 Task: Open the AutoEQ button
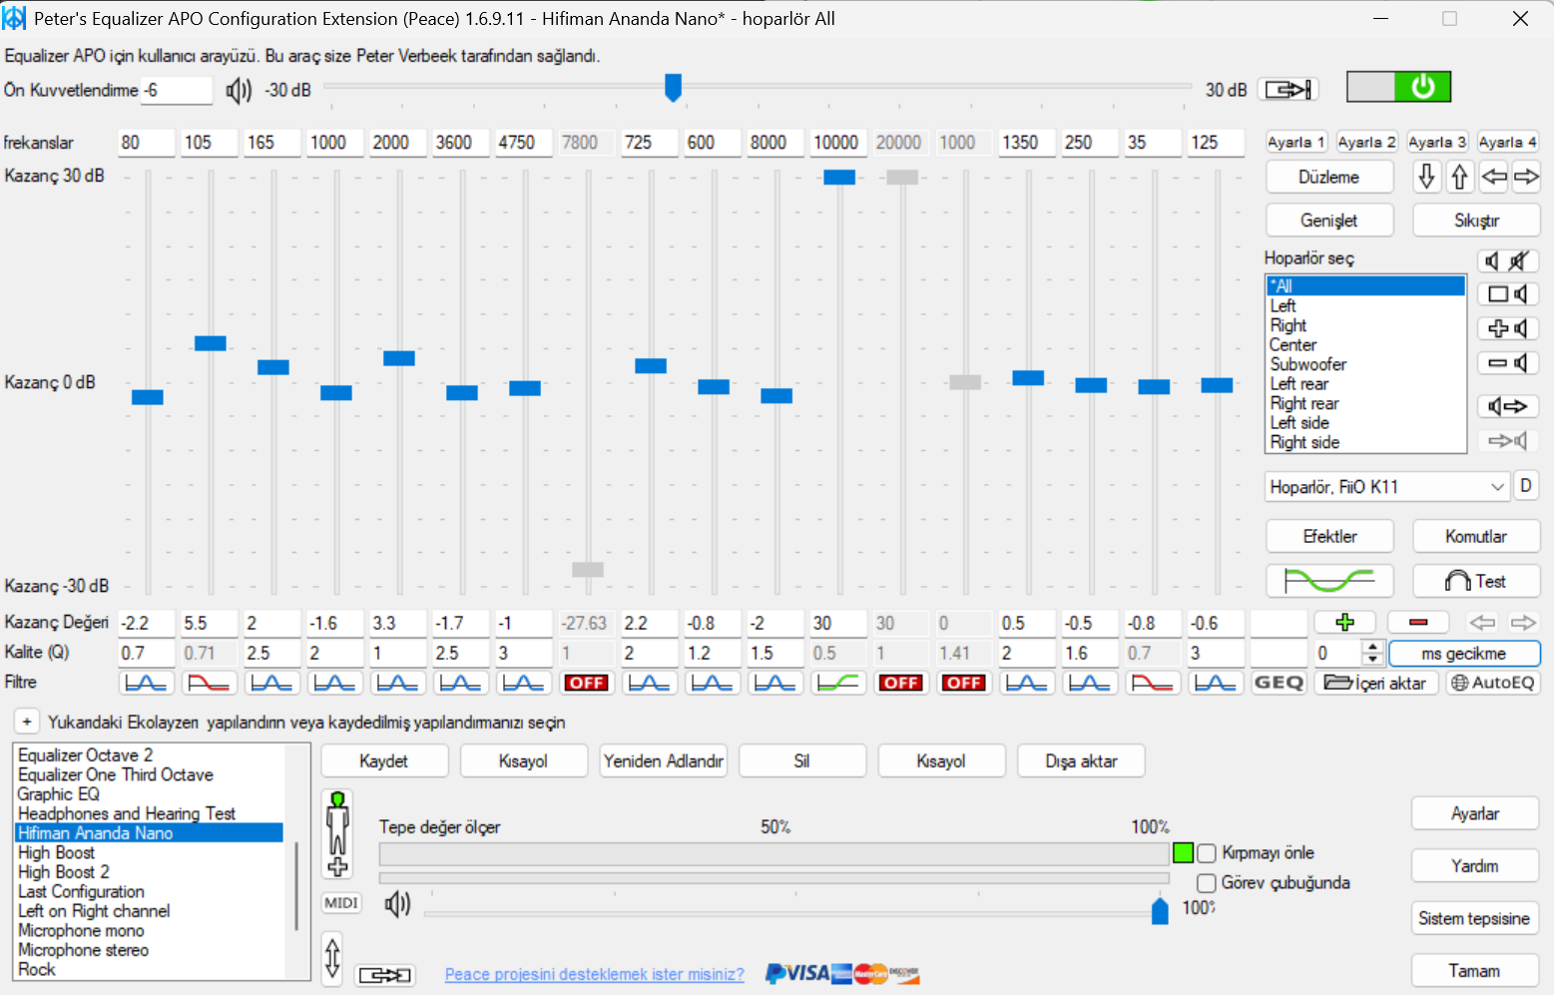tap(1493, 683)
